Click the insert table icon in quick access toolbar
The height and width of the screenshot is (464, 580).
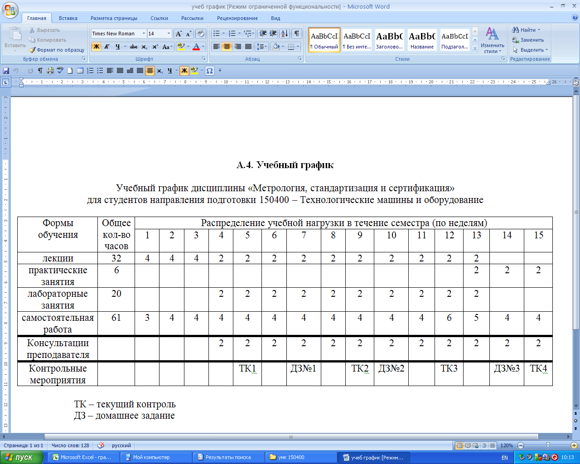80,71
